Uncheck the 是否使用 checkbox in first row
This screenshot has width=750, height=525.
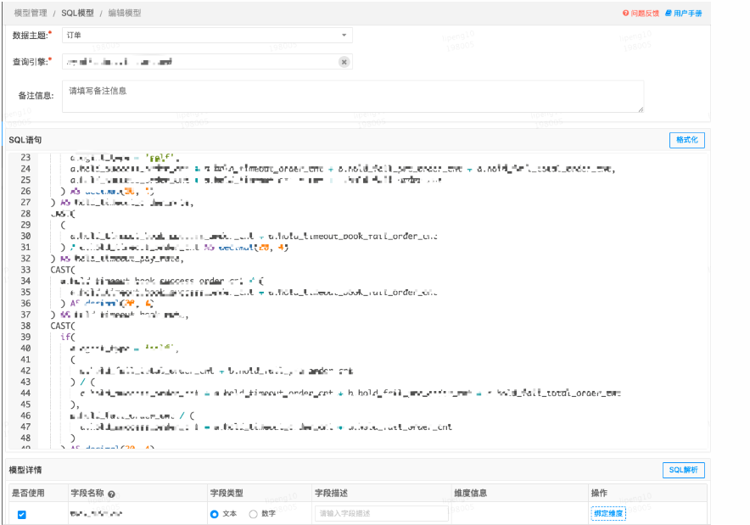(22, 514)
